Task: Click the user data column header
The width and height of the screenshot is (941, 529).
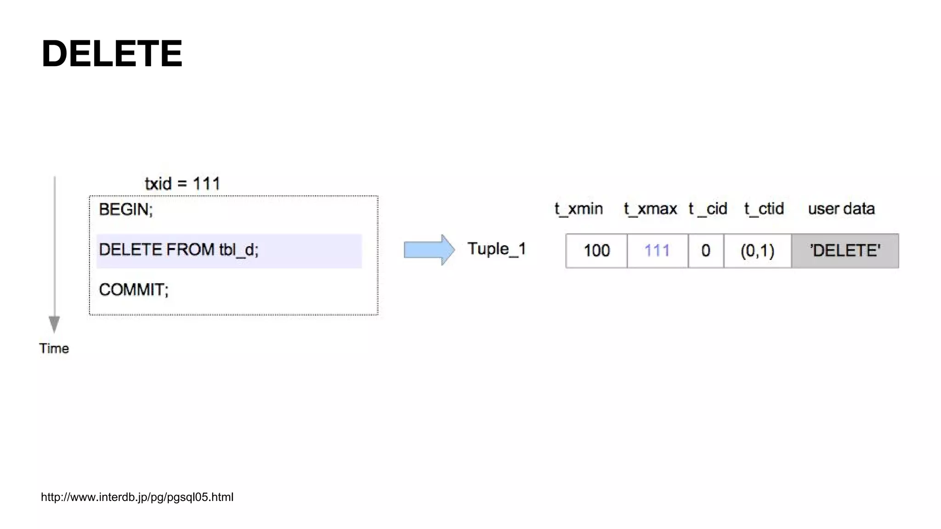Action: pyautogui.click(x=841, y=209)
